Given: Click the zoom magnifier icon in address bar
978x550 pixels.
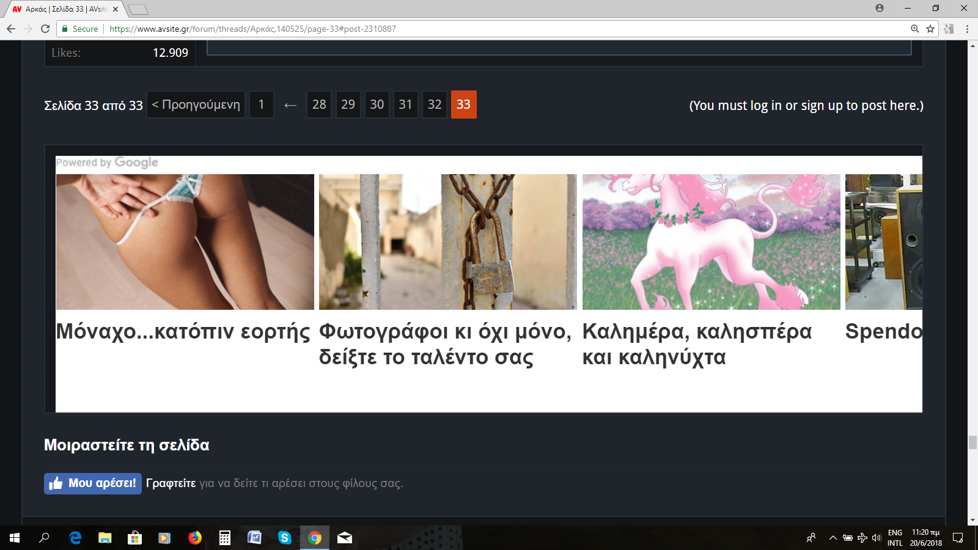Looking at the screenshot, I should (915, 29).
